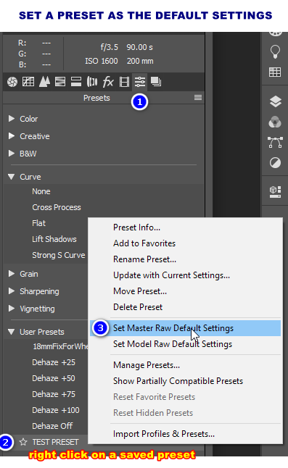This screenshot has height=468, width=288.
Task: Open the Basic panel aperture icon
Action: coord(12,82)
